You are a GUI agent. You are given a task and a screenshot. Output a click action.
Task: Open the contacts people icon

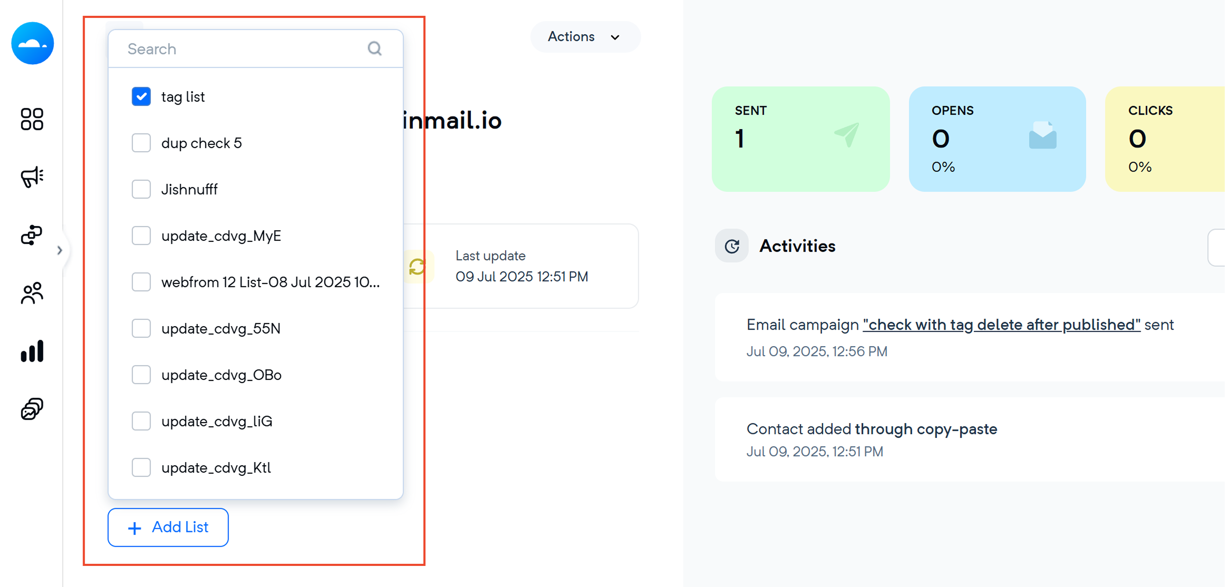tap(32, 293)
